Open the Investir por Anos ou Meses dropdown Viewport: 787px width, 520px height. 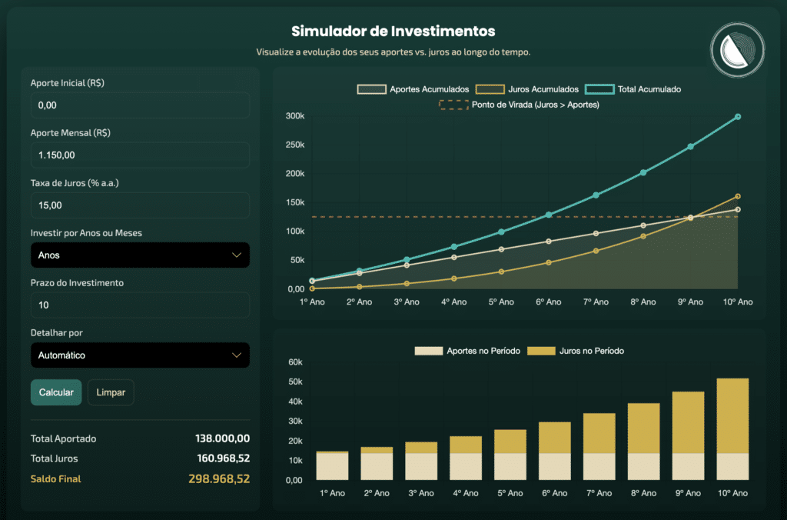(140, 255)
